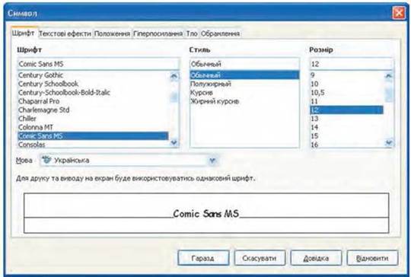Select font size 9
The height and width of the screenshot is (277, 411).
pyautogui.click(x=347, y=75)
